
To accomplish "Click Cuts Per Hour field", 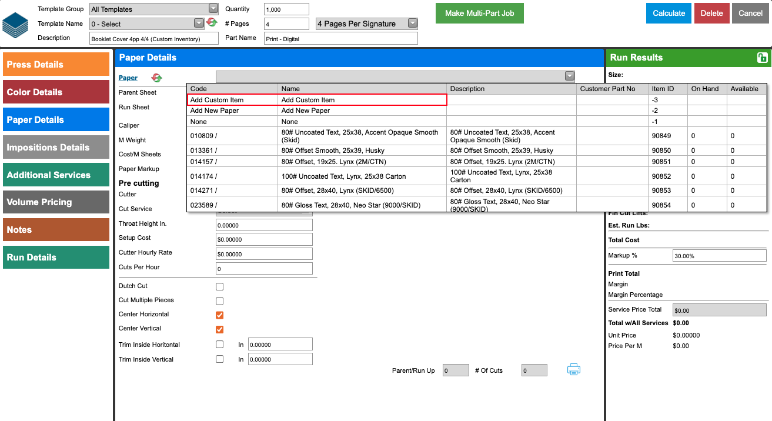I will tap(264, 268).
